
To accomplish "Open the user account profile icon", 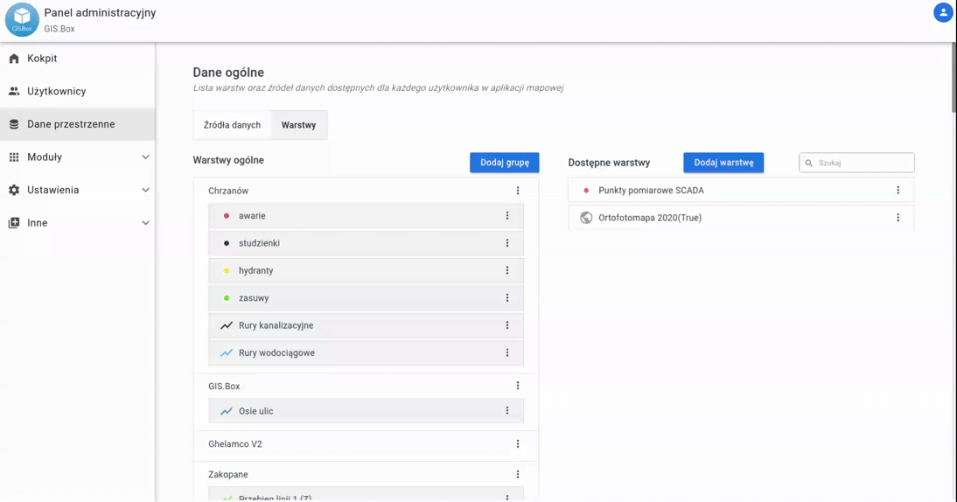I will [942, 13].
